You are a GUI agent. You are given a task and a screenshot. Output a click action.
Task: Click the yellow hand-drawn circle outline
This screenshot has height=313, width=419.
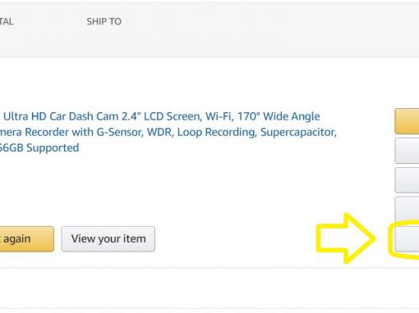tap(403, 239)
